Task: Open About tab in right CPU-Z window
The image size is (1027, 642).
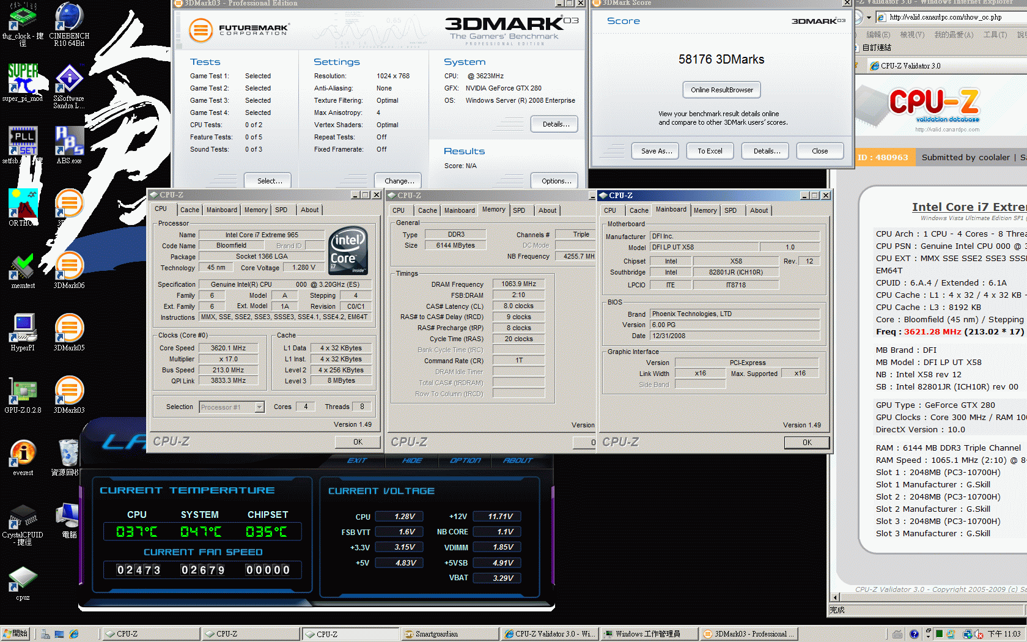Action: click(x=759, y=210)
